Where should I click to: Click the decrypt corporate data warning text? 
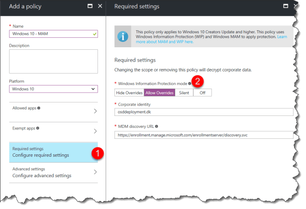click(183, 70)
